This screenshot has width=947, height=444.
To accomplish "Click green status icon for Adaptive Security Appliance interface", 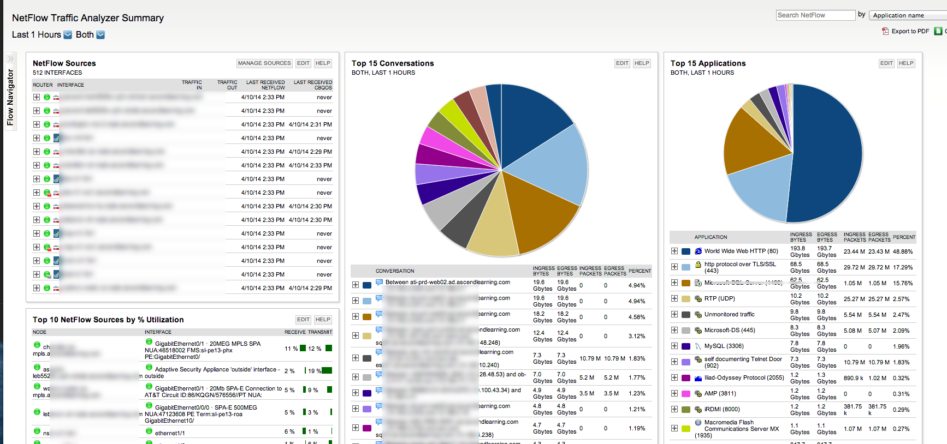I will click(x=149, y=368).
